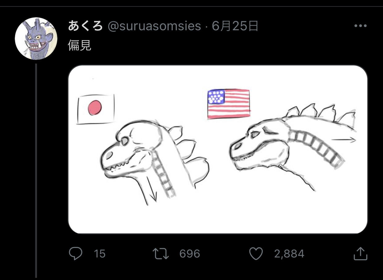Open the monster profile avatar

click(36, 38)
